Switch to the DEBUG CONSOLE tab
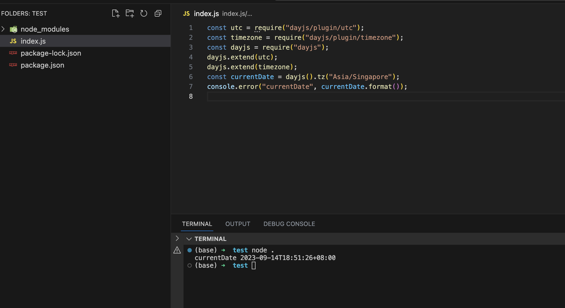The height and width of the screenshot is (308, 565). click(289, 224)
